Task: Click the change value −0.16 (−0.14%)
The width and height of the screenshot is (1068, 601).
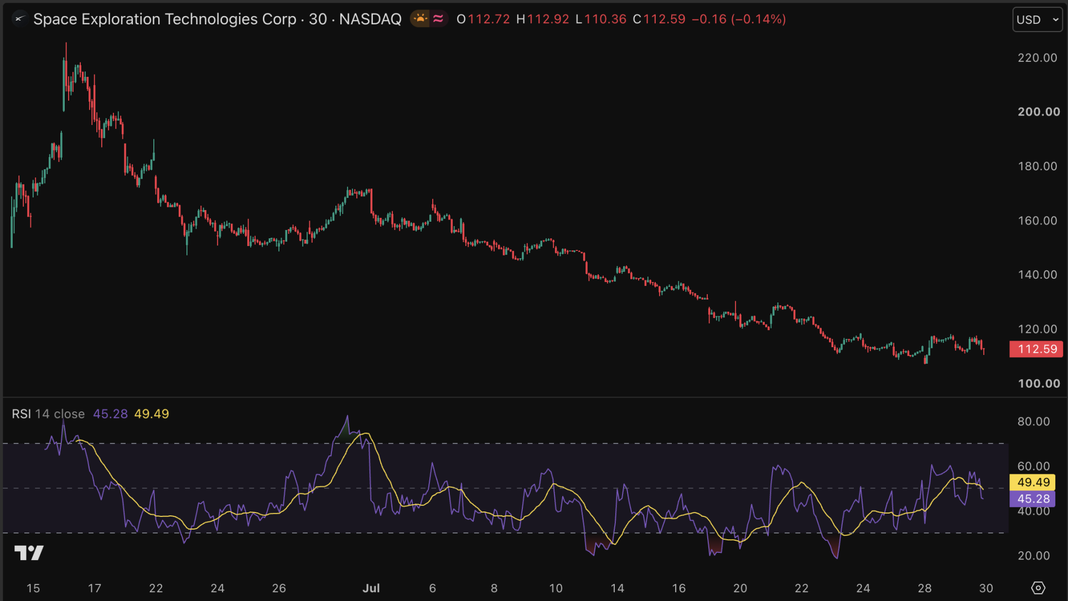Action: [739, 19]
